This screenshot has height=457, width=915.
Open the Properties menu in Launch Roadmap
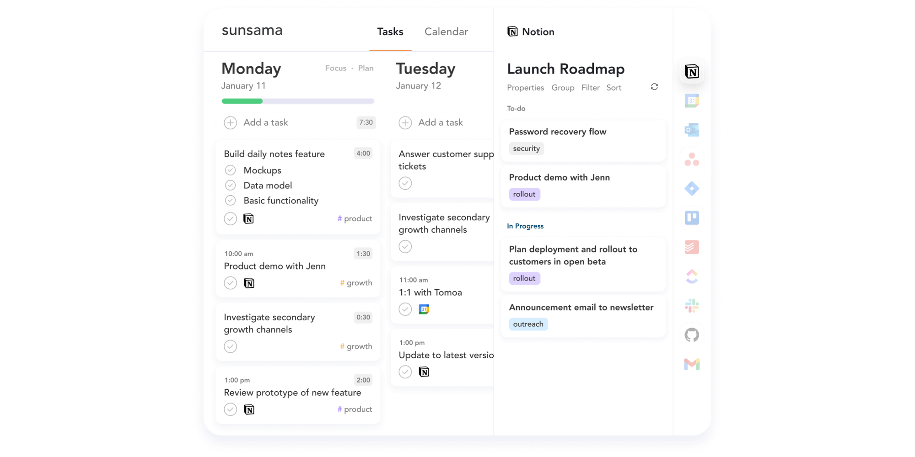[x=525, y=88]
